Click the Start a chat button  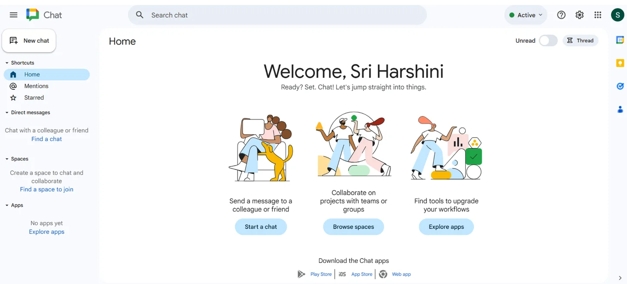(261, 227)
